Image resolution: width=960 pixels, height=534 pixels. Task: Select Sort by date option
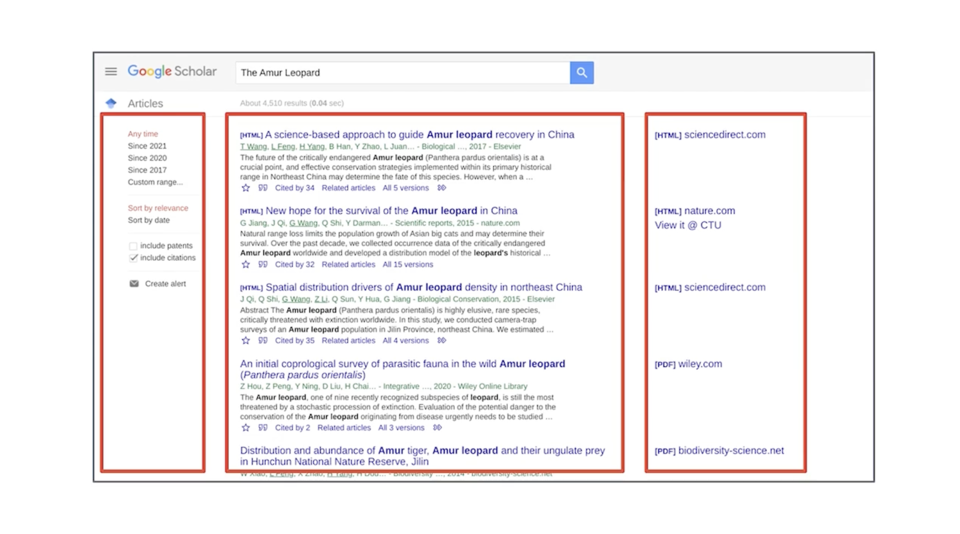tap(148, 220)
